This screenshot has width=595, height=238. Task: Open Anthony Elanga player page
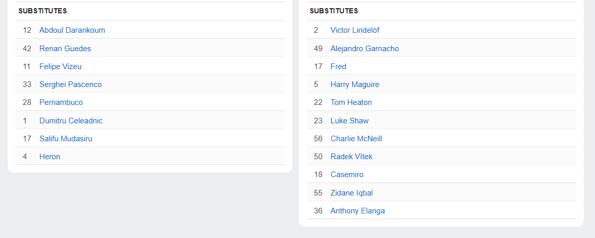coord(358,211)
